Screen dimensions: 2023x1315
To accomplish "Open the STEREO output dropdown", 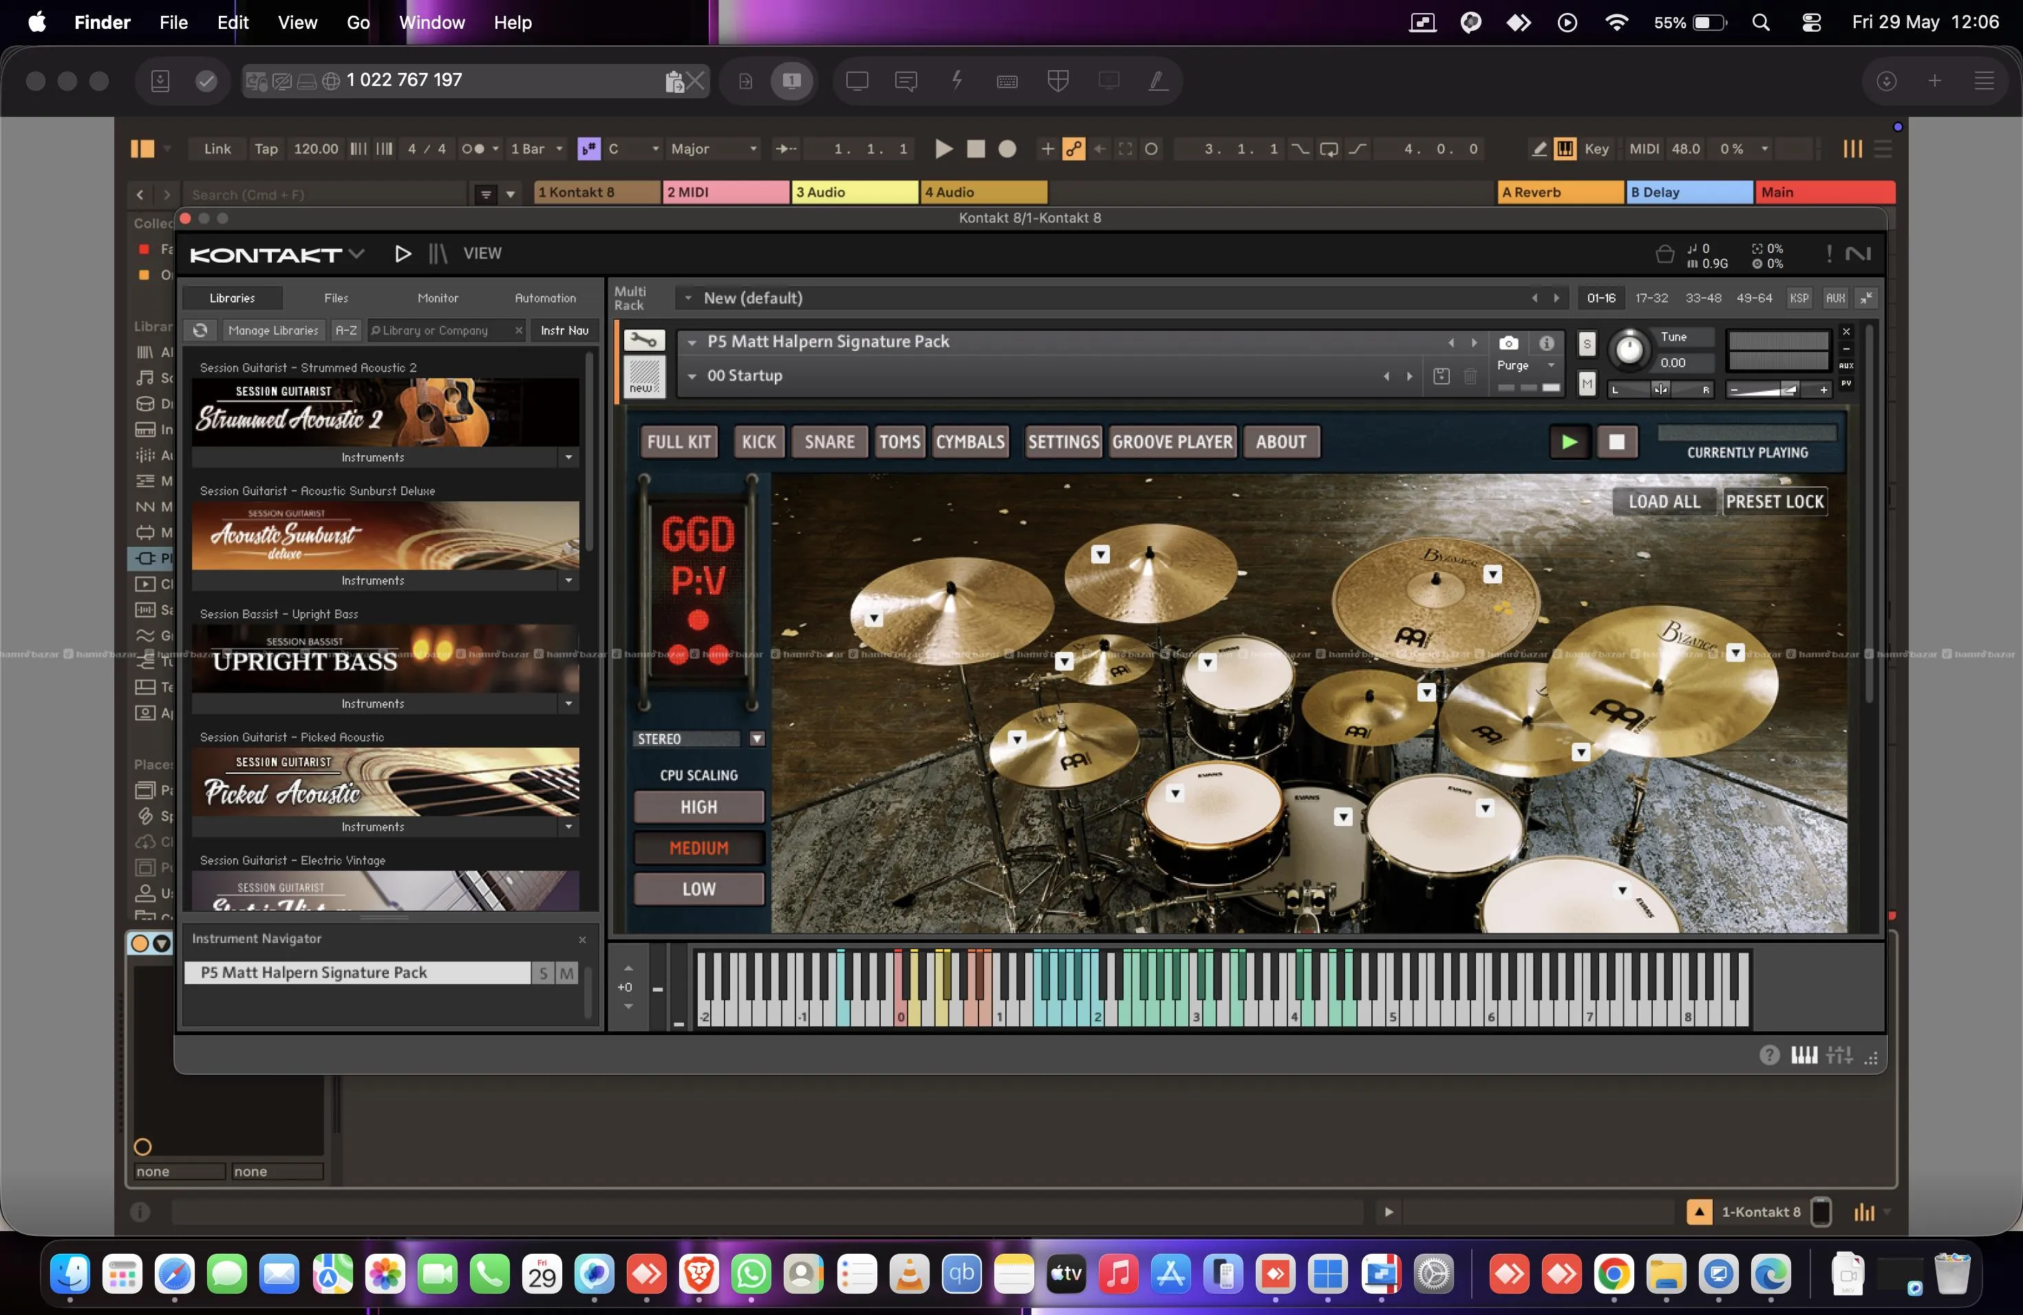I will (756, 739).
